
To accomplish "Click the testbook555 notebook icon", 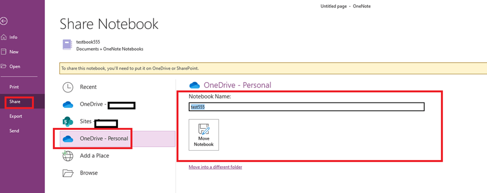I will tap(67, 45).
